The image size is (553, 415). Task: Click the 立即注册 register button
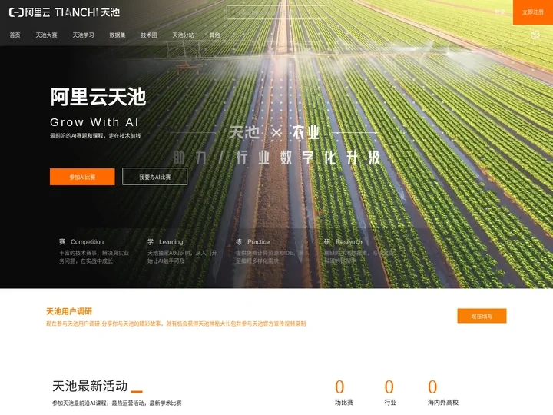click(533, 12)
